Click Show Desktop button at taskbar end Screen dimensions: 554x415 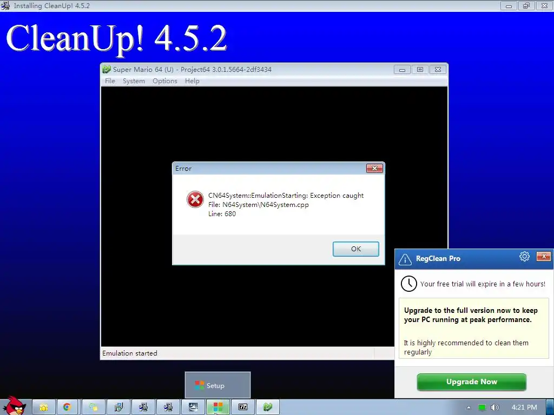pos(550,407)
